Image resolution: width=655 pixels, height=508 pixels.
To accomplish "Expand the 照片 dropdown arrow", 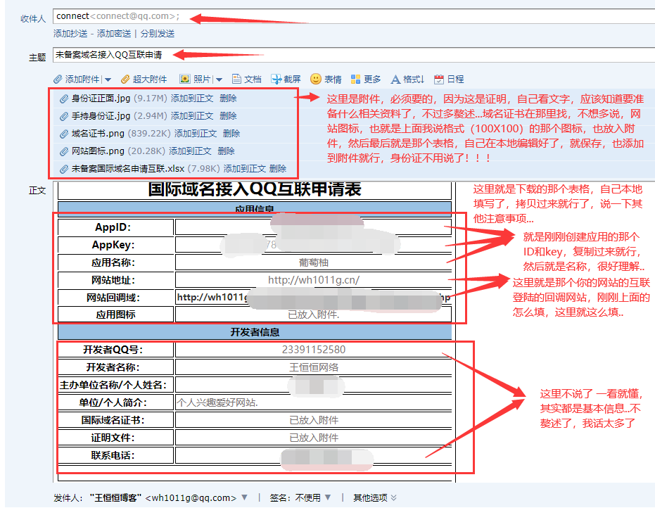I will pos(220,80).
